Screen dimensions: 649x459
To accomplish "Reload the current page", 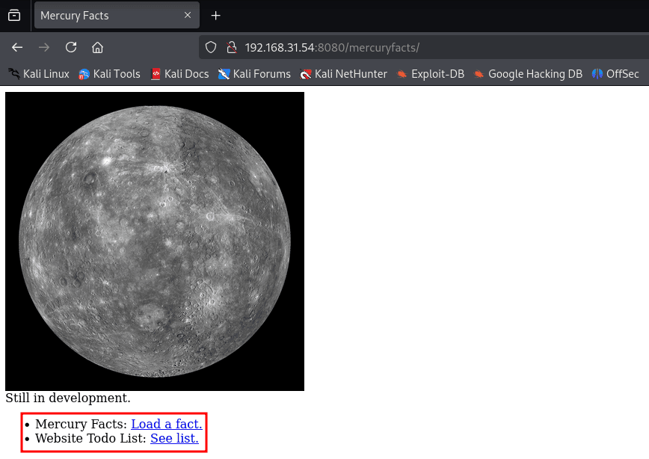I will tap(71, 48).
